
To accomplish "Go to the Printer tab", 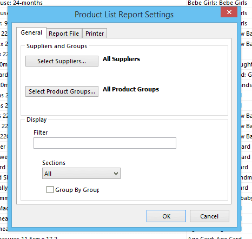I will pyautogui.click(x=95, y=34).
